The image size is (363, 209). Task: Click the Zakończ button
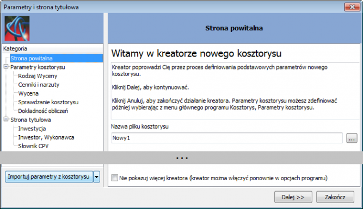click(335, 197)
